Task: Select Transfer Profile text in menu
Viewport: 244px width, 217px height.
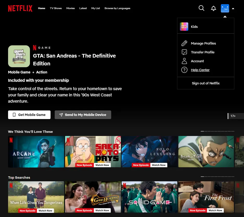Action: pyautogui.click(x=203, y=52)
